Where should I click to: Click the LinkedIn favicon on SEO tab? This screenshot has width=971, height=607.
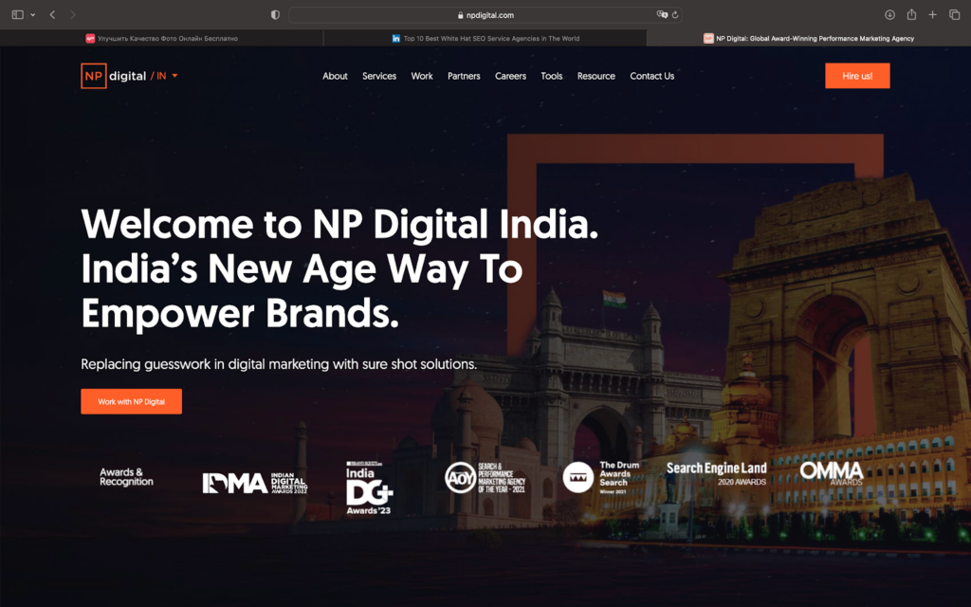pos(395,38)
